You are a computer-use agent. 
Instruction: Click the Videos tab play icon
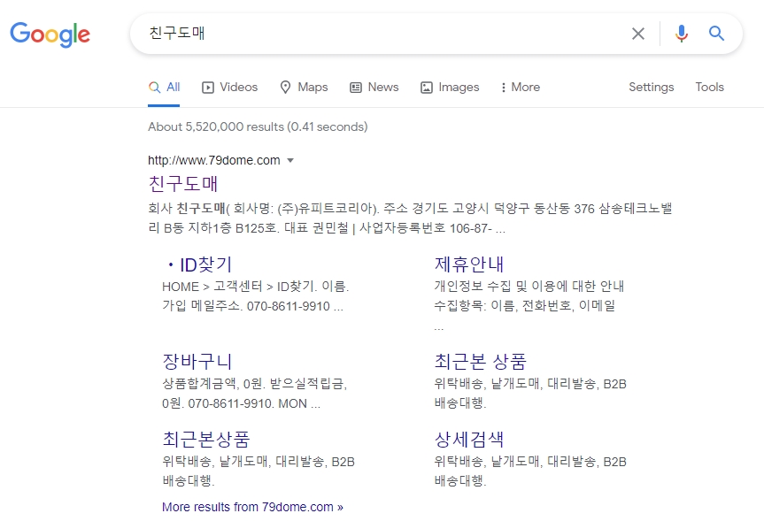pyautogui.click(x=208, y=88)
